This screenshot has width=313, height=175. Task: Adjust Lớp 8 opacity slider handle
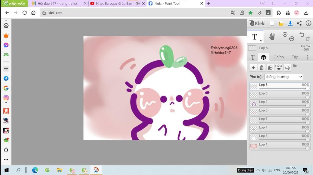point(307,89)
